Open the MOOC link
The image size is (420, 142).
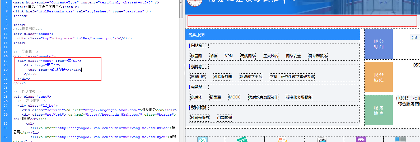coord(235,97)
